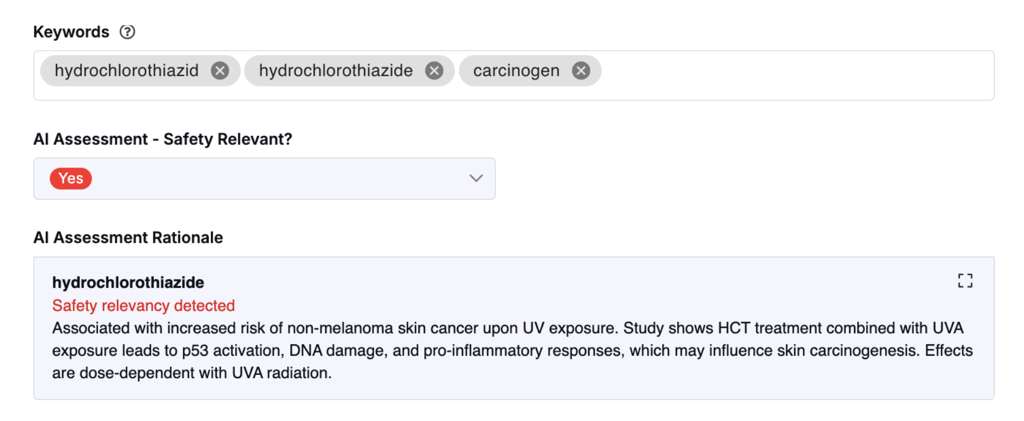Click the 'Safety relevancy detected' red text

pyautogui.click(x=143, y=306)
